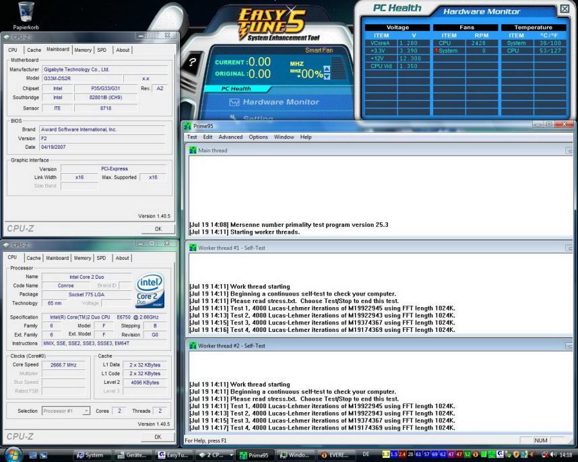Viewport: 578px width, 462px height.
Task: Click the Setting wrench icon in EasyTune5
Action: click(234, 118)
